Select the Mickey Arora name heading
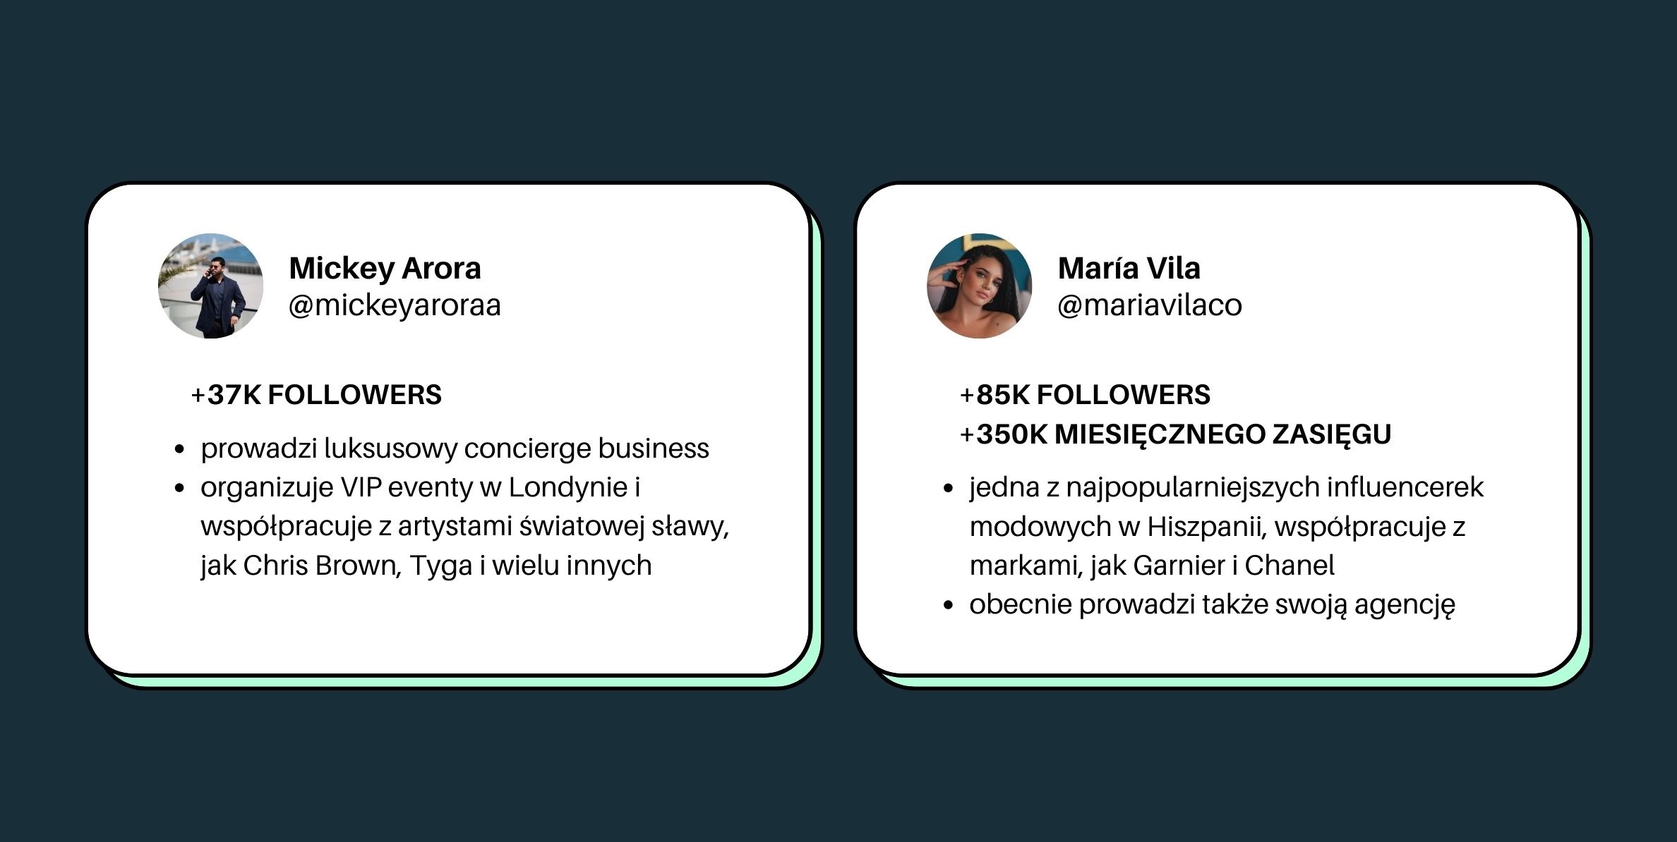The height and width of the screenshot is (842, 1677). click(x=385, y=268)
